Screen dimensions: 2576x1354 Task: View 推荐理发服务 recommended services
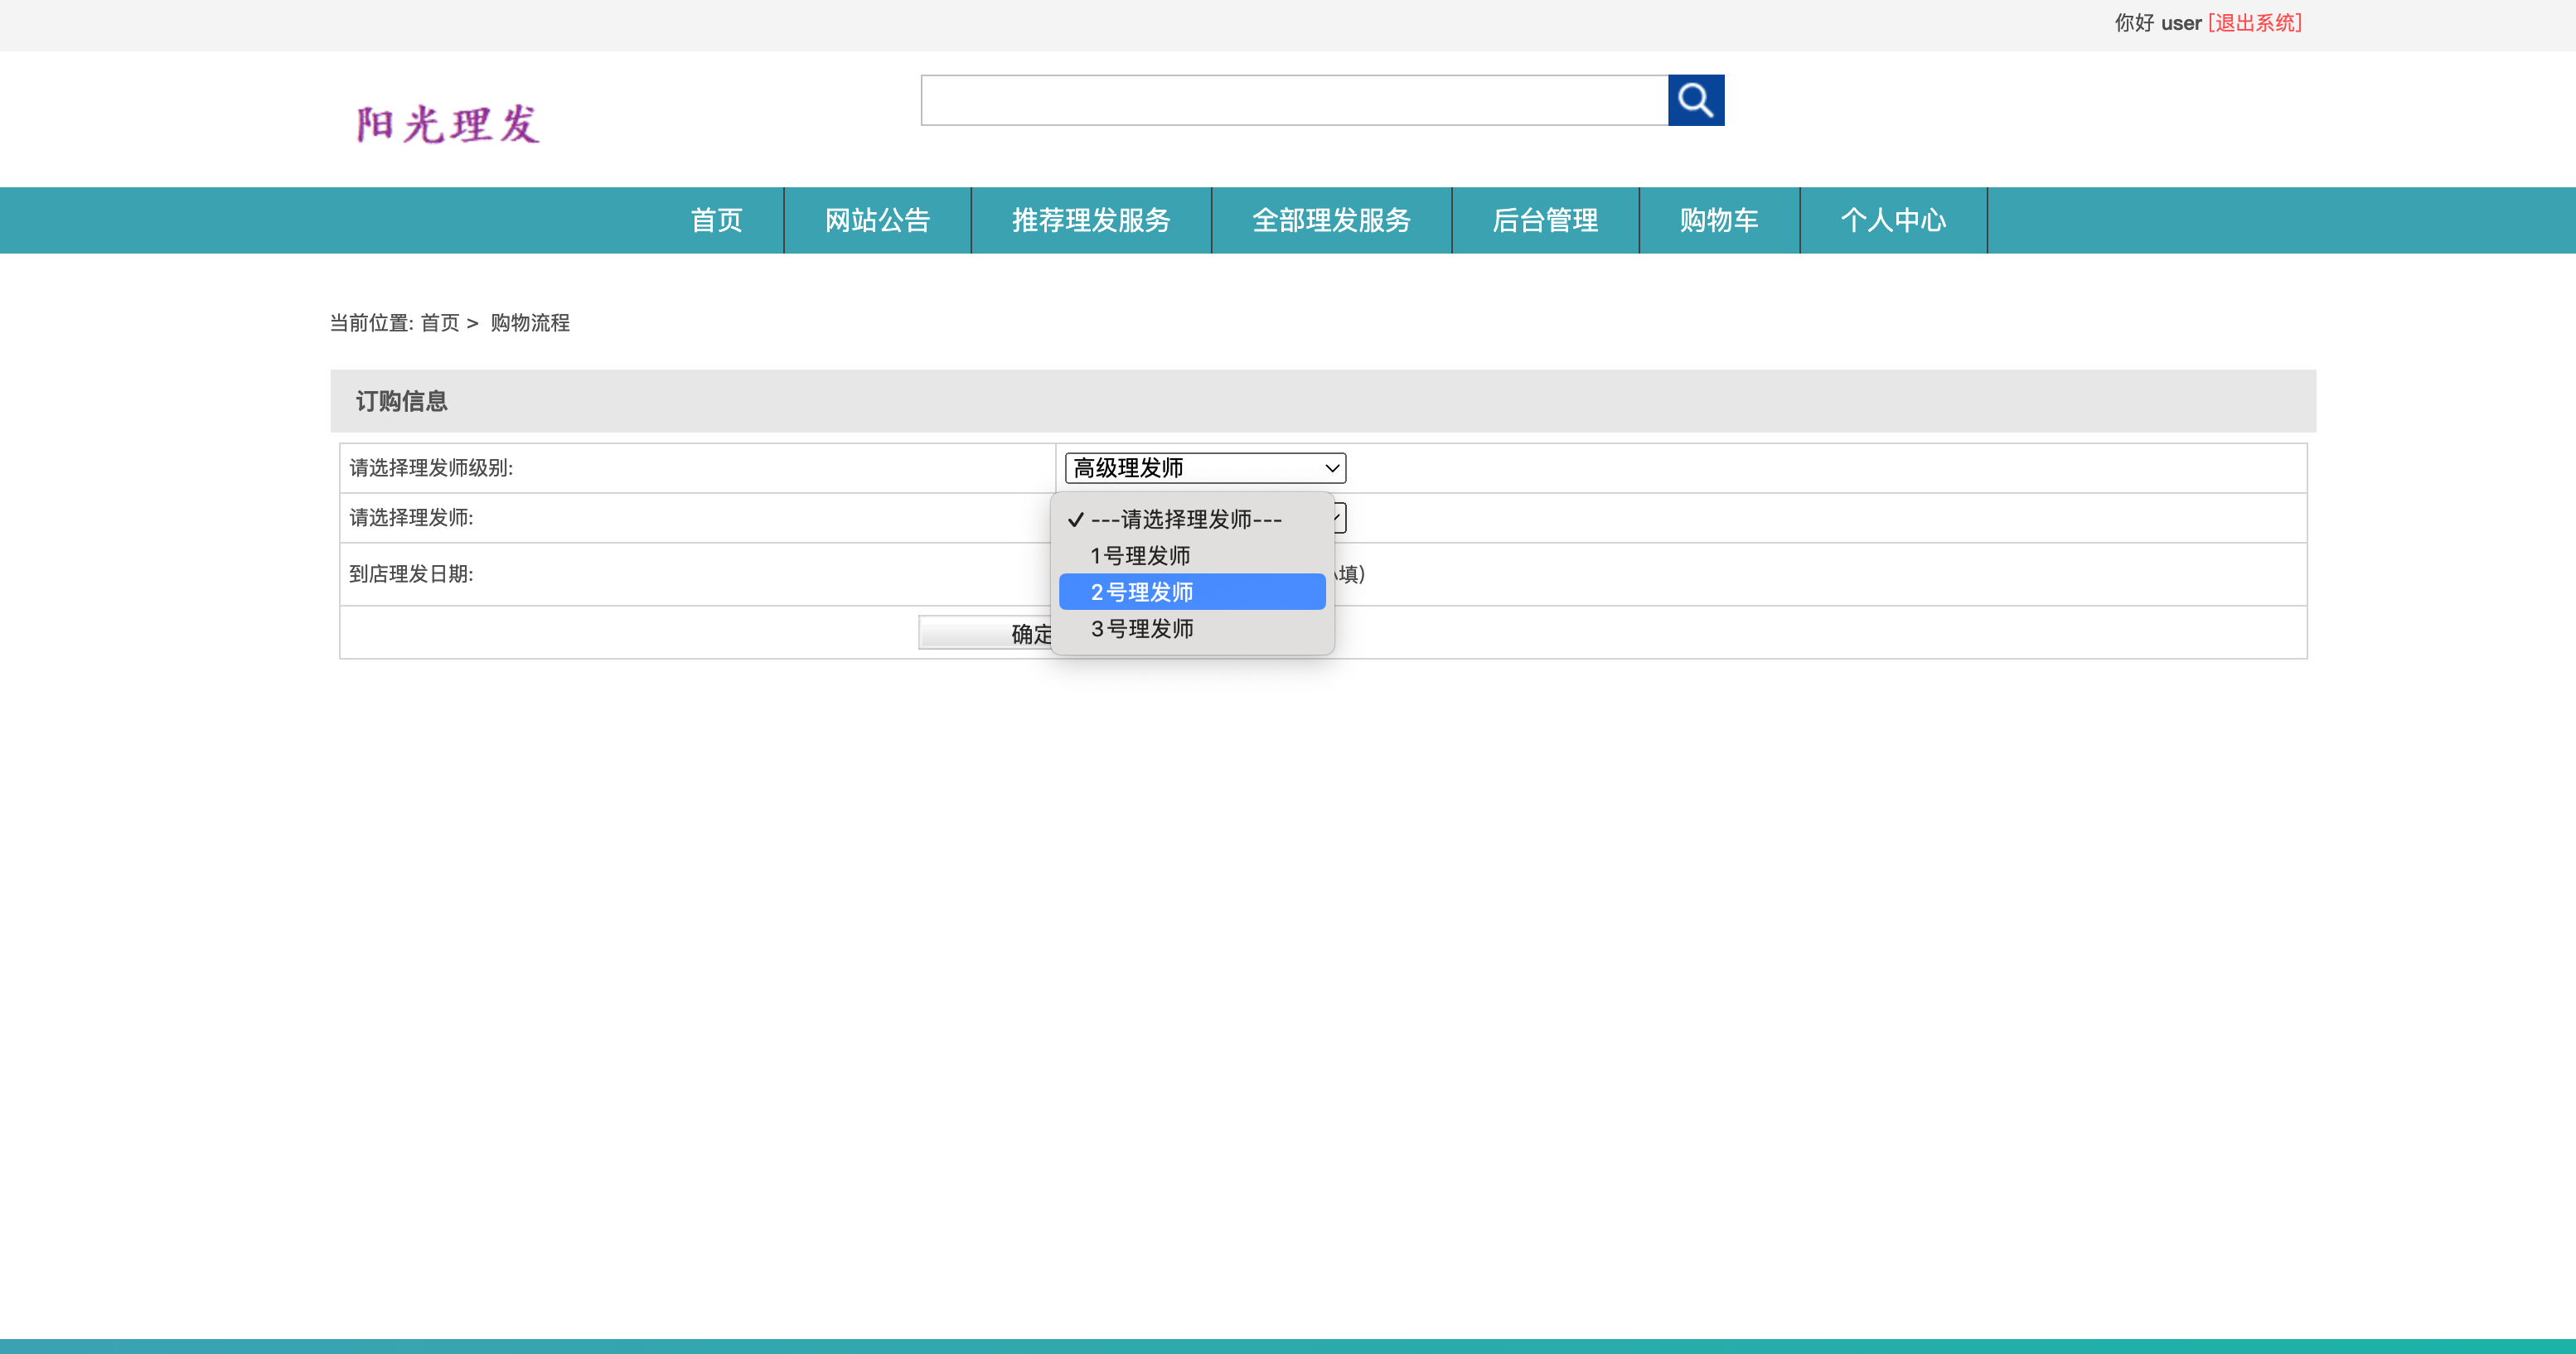1090,220
